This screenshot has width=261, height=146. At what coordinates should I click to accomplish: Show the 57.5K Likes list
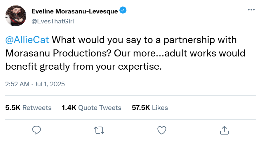150,108
